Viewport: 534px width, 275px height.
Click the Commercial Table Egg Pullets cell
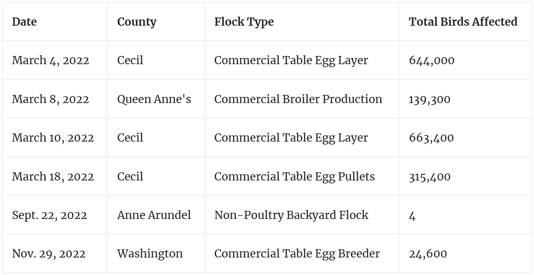[x=294, y=177]
